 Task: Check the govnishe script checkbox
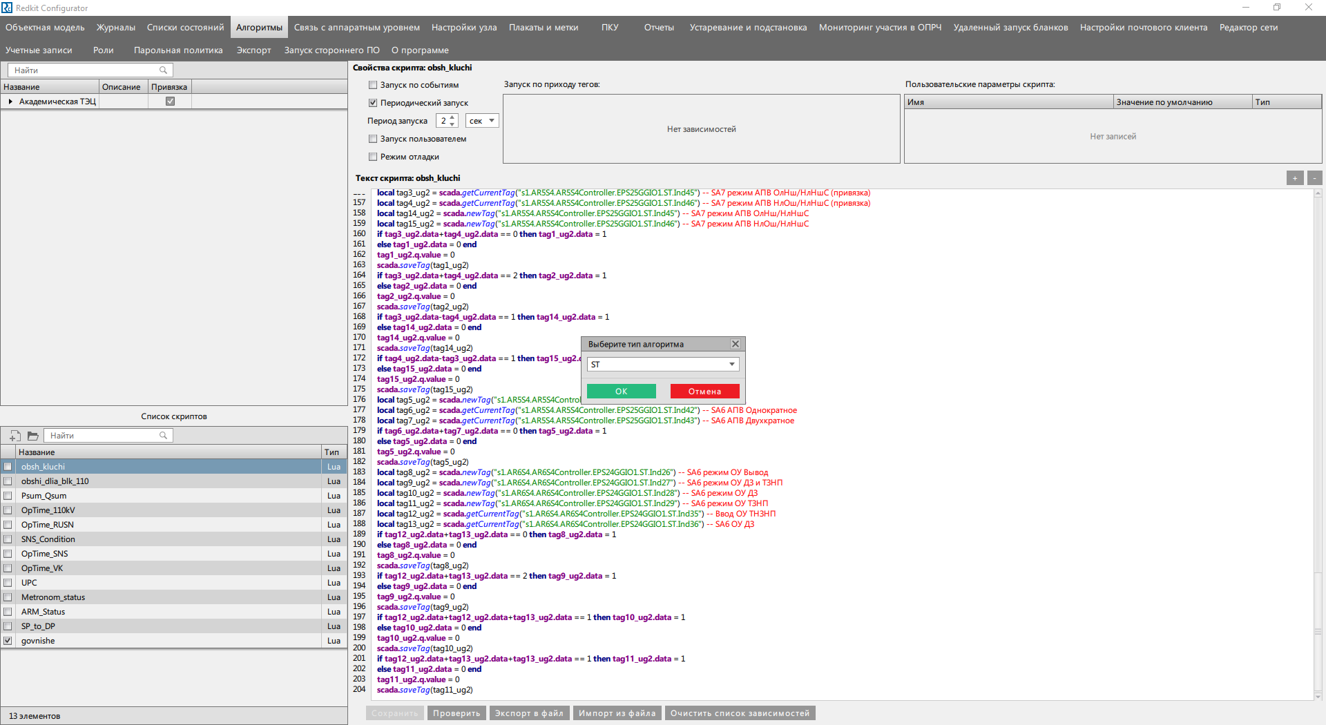pyautogui.click(x=8, y=640)
